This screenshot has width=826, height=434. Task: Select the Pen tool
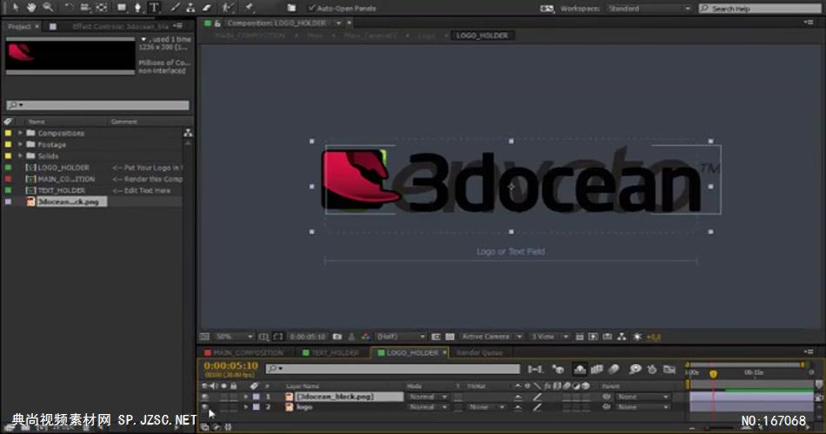tap(138, 7)
